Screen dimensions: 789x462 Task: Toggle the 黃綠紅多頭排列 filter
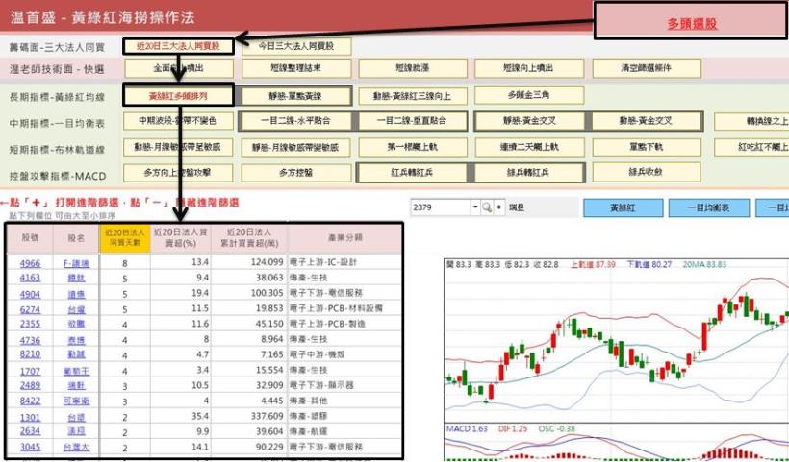tap(178, 95)
